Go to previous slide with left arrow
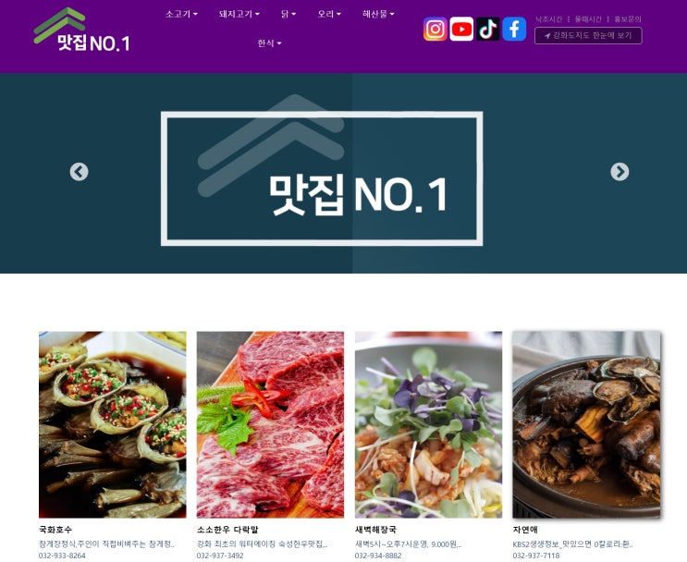This screenshot has width=687, height=562. tap(79, 172)
